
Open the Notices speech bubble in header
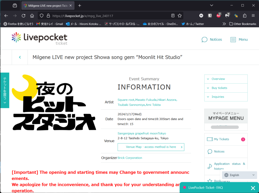(x=212, y=40)
